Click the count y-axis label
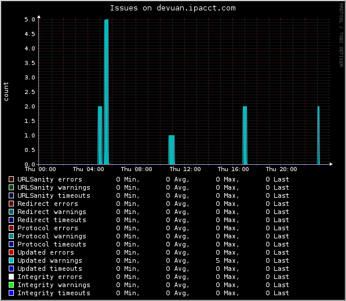The image size is (346, 301). pos(6,92)
